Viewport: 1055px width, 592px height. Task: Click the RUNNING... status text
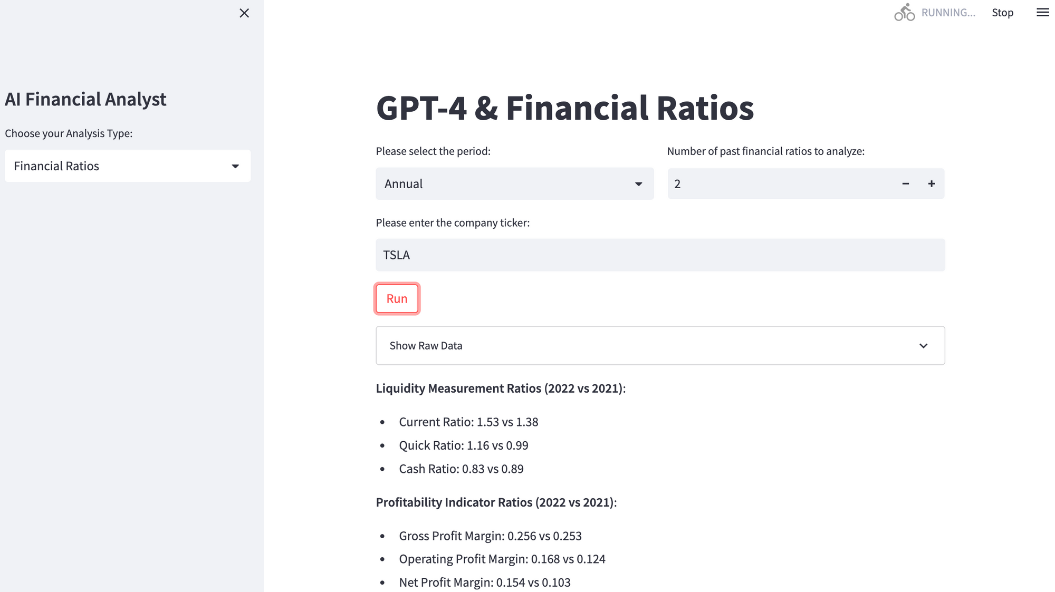click(948, 13)
